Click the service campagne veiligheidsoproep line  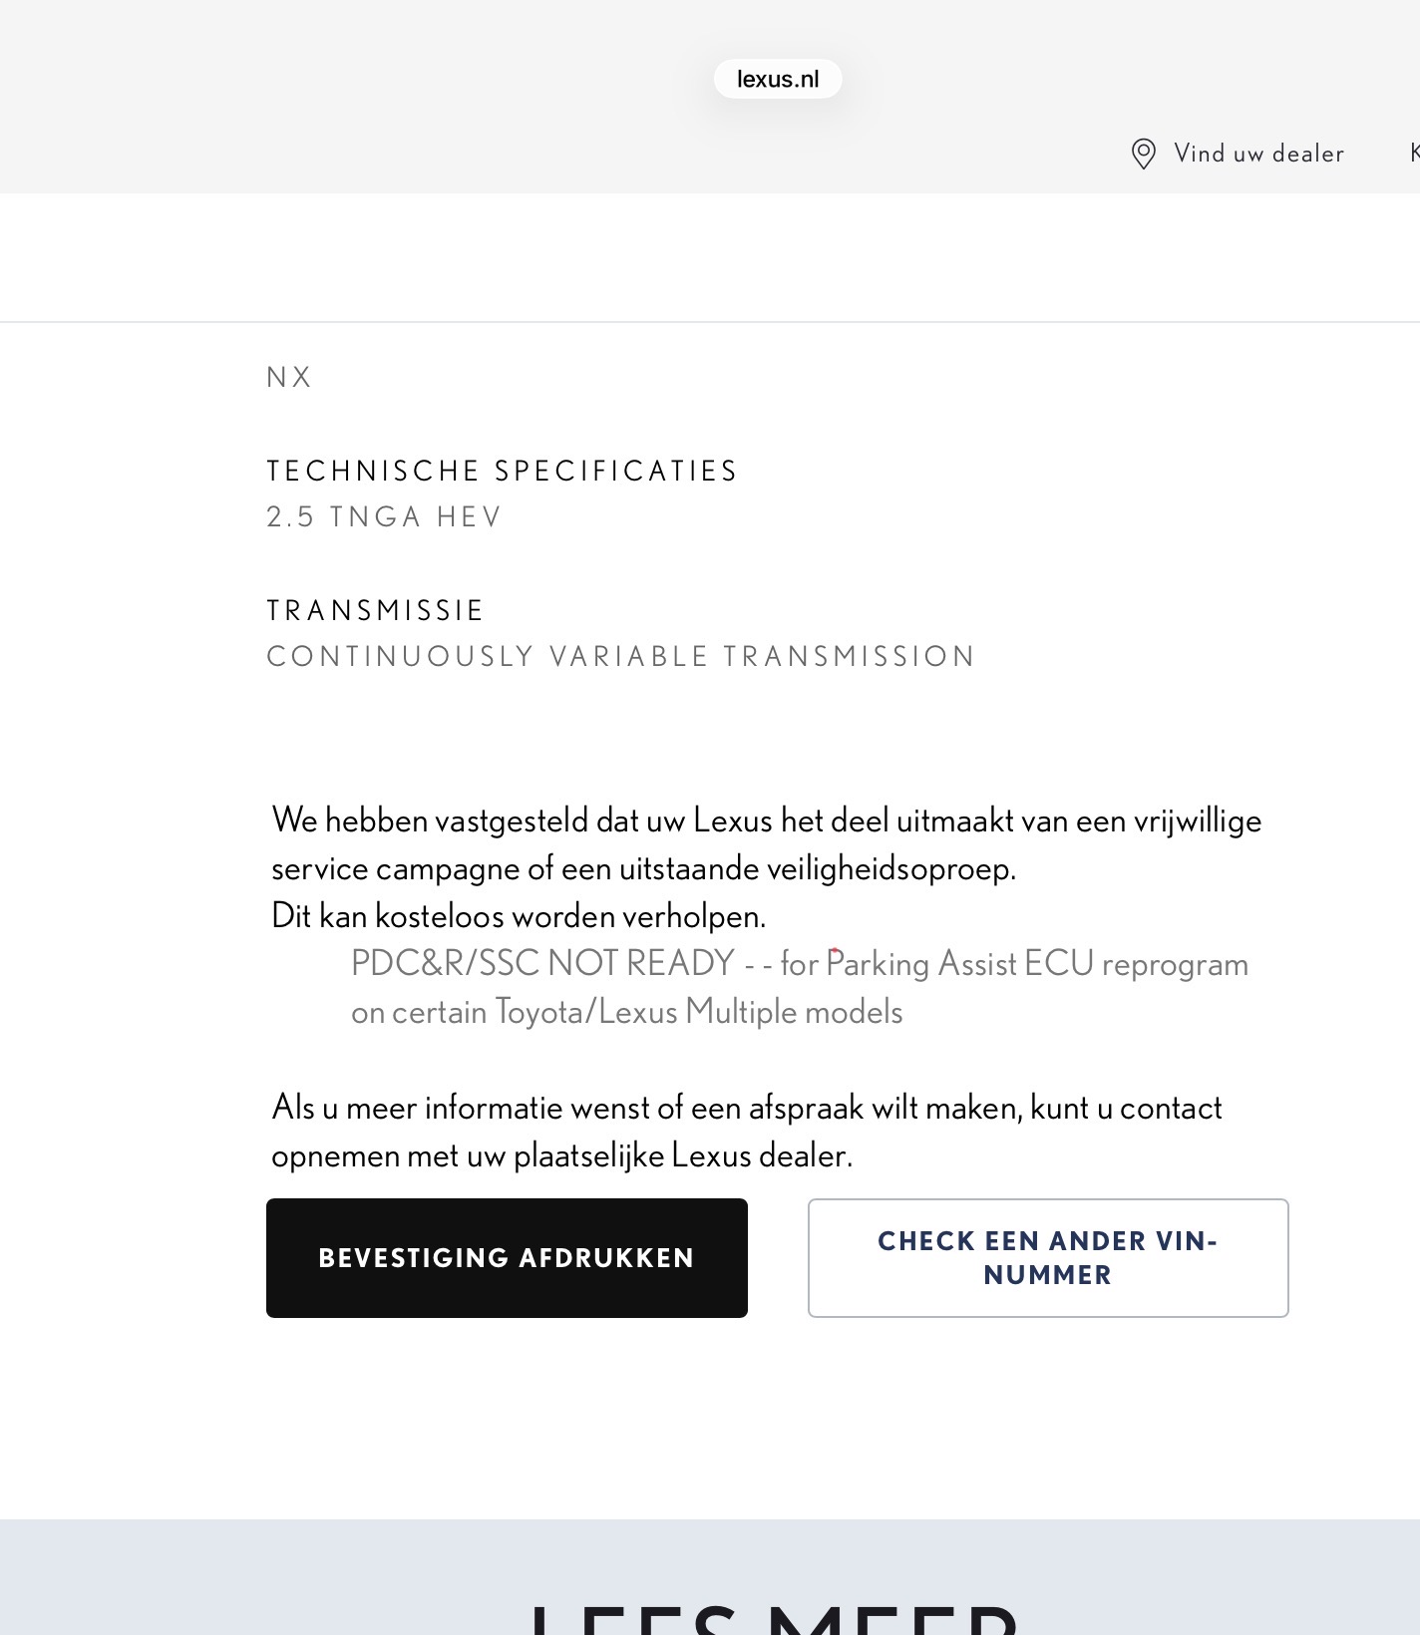pyautogui.click(x=643, y=868)
